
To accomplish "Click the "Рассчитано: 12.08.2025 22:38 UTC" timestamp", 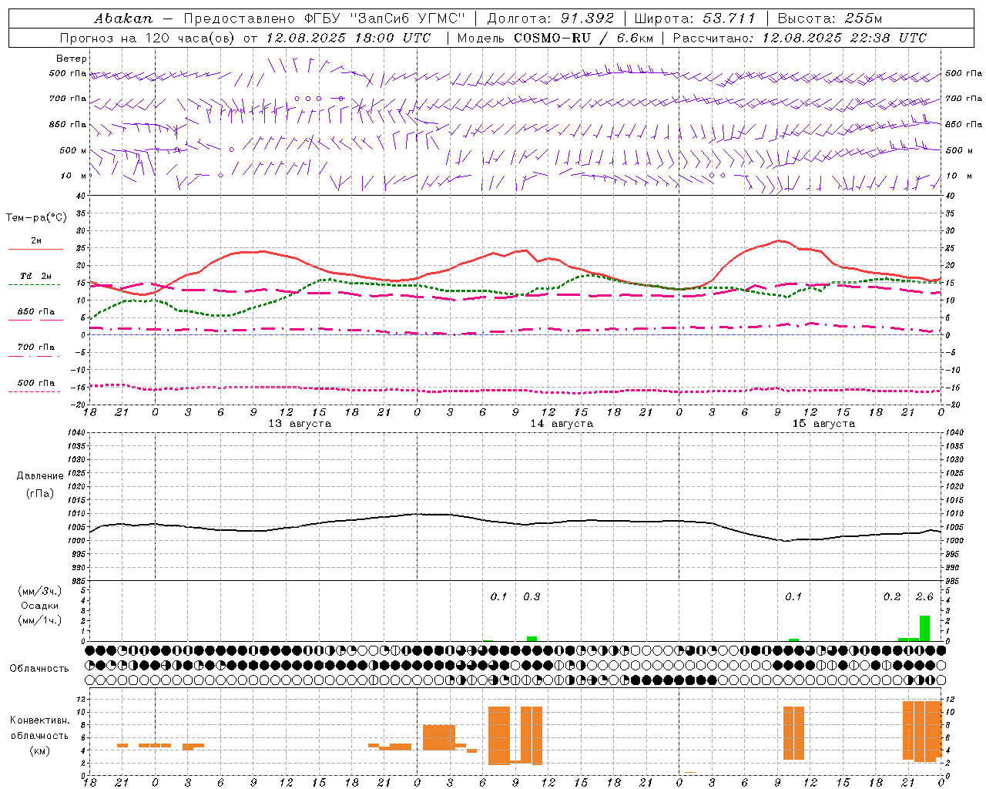I will pyautogui.click(x=800, y=38).
